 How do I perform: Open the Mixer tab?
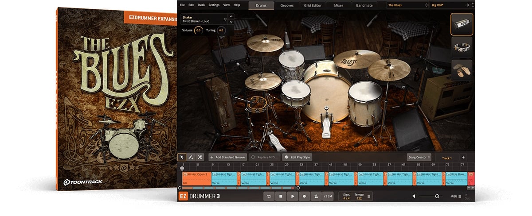click(x=339, y=5)
